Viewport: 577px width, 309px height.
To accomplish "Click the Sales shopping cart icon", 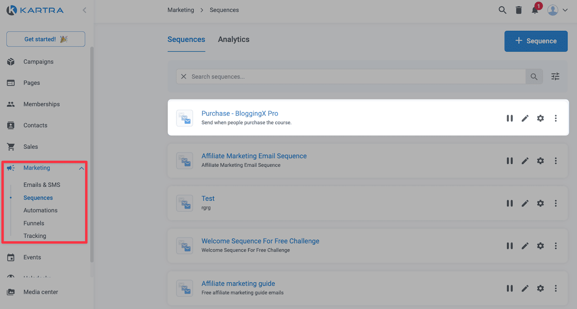I will (x=11, y=147).
